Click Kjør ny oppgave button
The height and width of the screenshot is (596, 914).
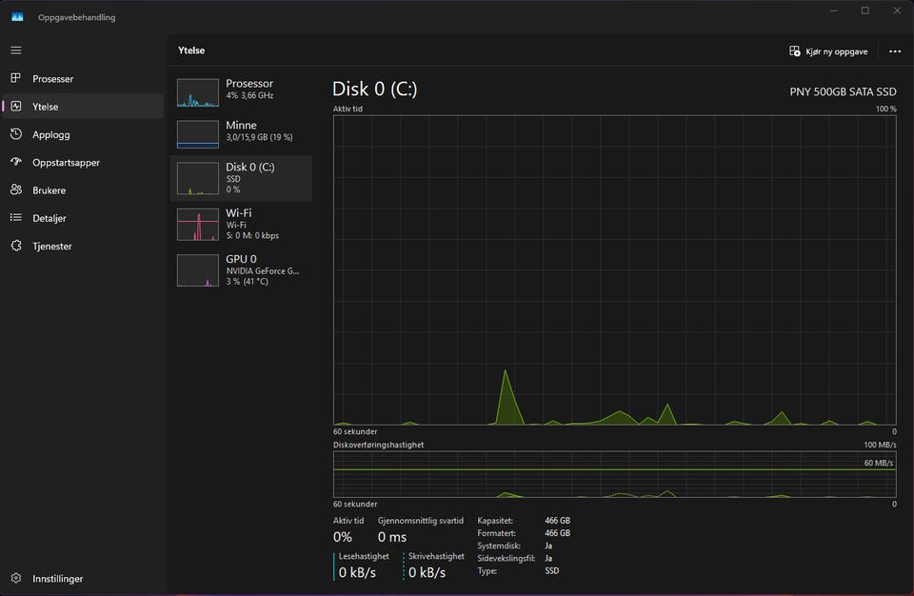[828, 51]
